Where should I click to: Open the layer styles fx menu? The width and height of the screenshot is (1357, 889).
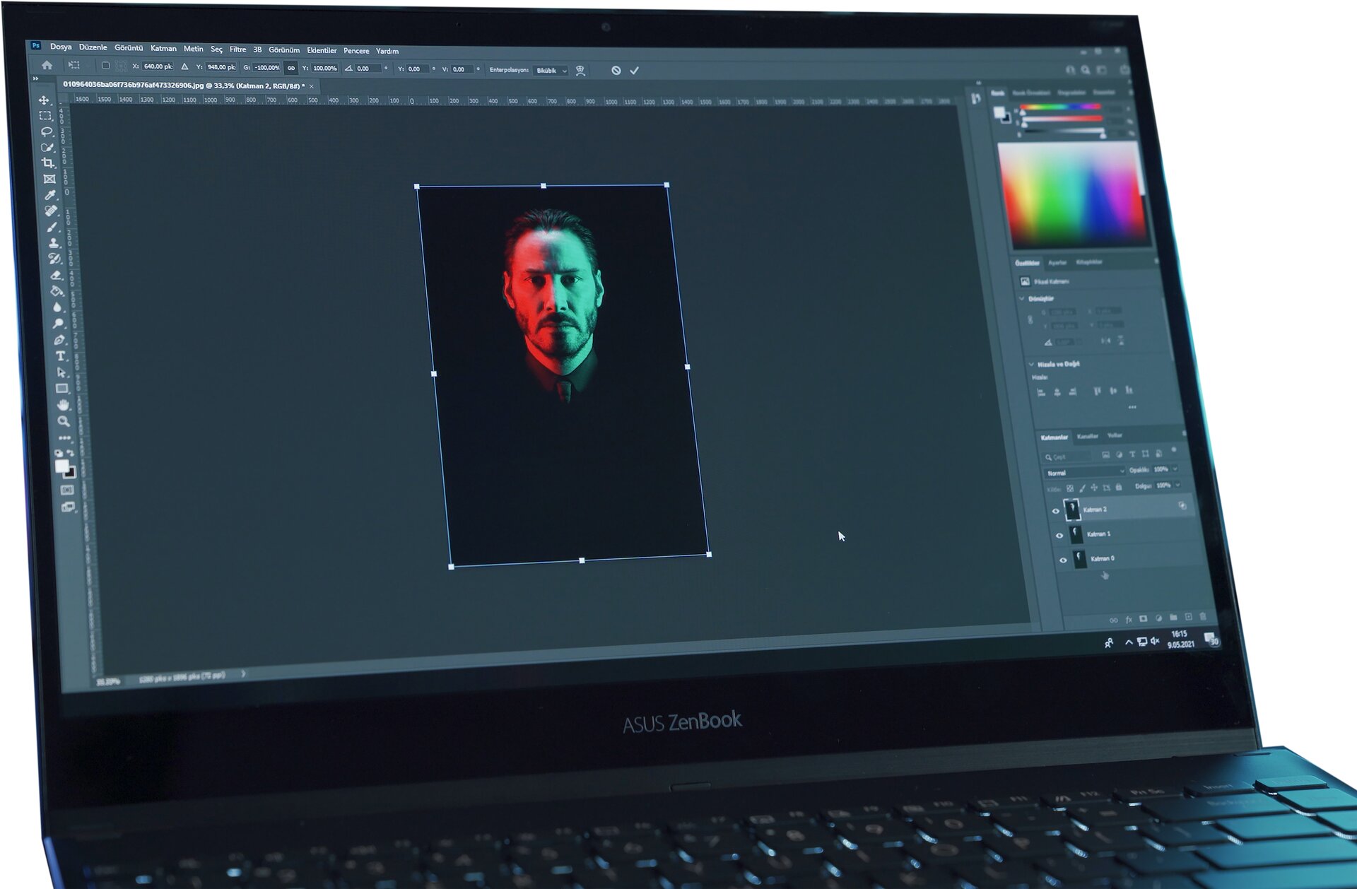click(1129, 620)
